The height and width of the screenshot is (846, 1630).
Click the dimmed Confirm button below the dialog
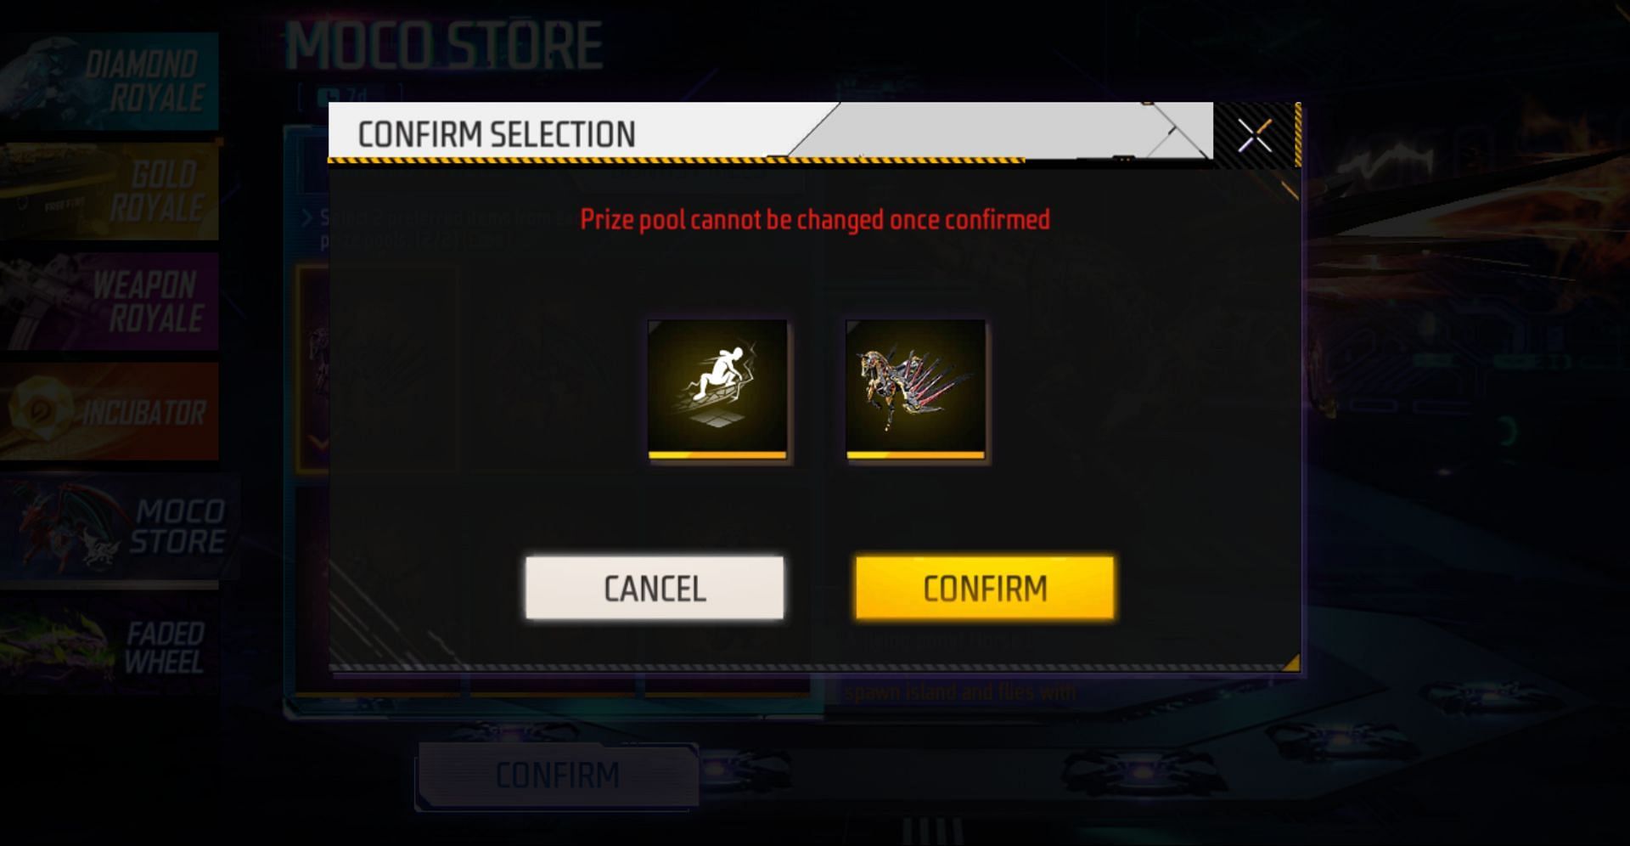tap(557, 775)
